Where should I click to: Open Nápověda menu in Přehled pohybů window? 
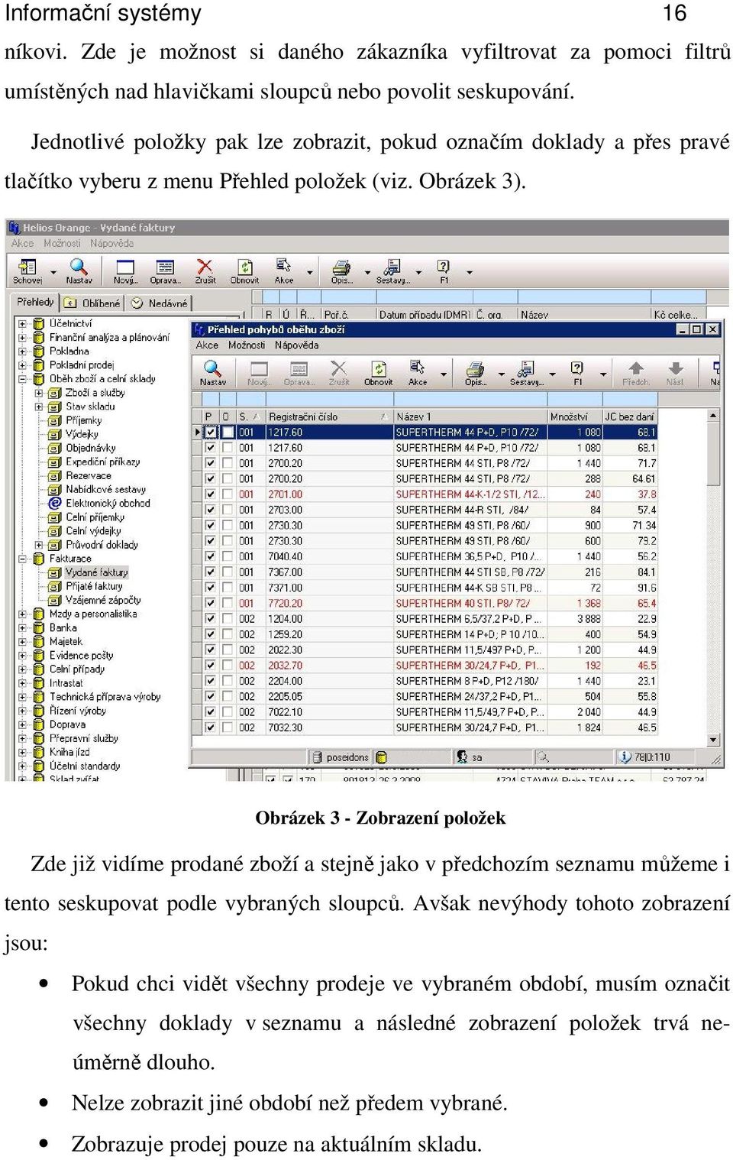pyautogui.click(x=296, y=345)
